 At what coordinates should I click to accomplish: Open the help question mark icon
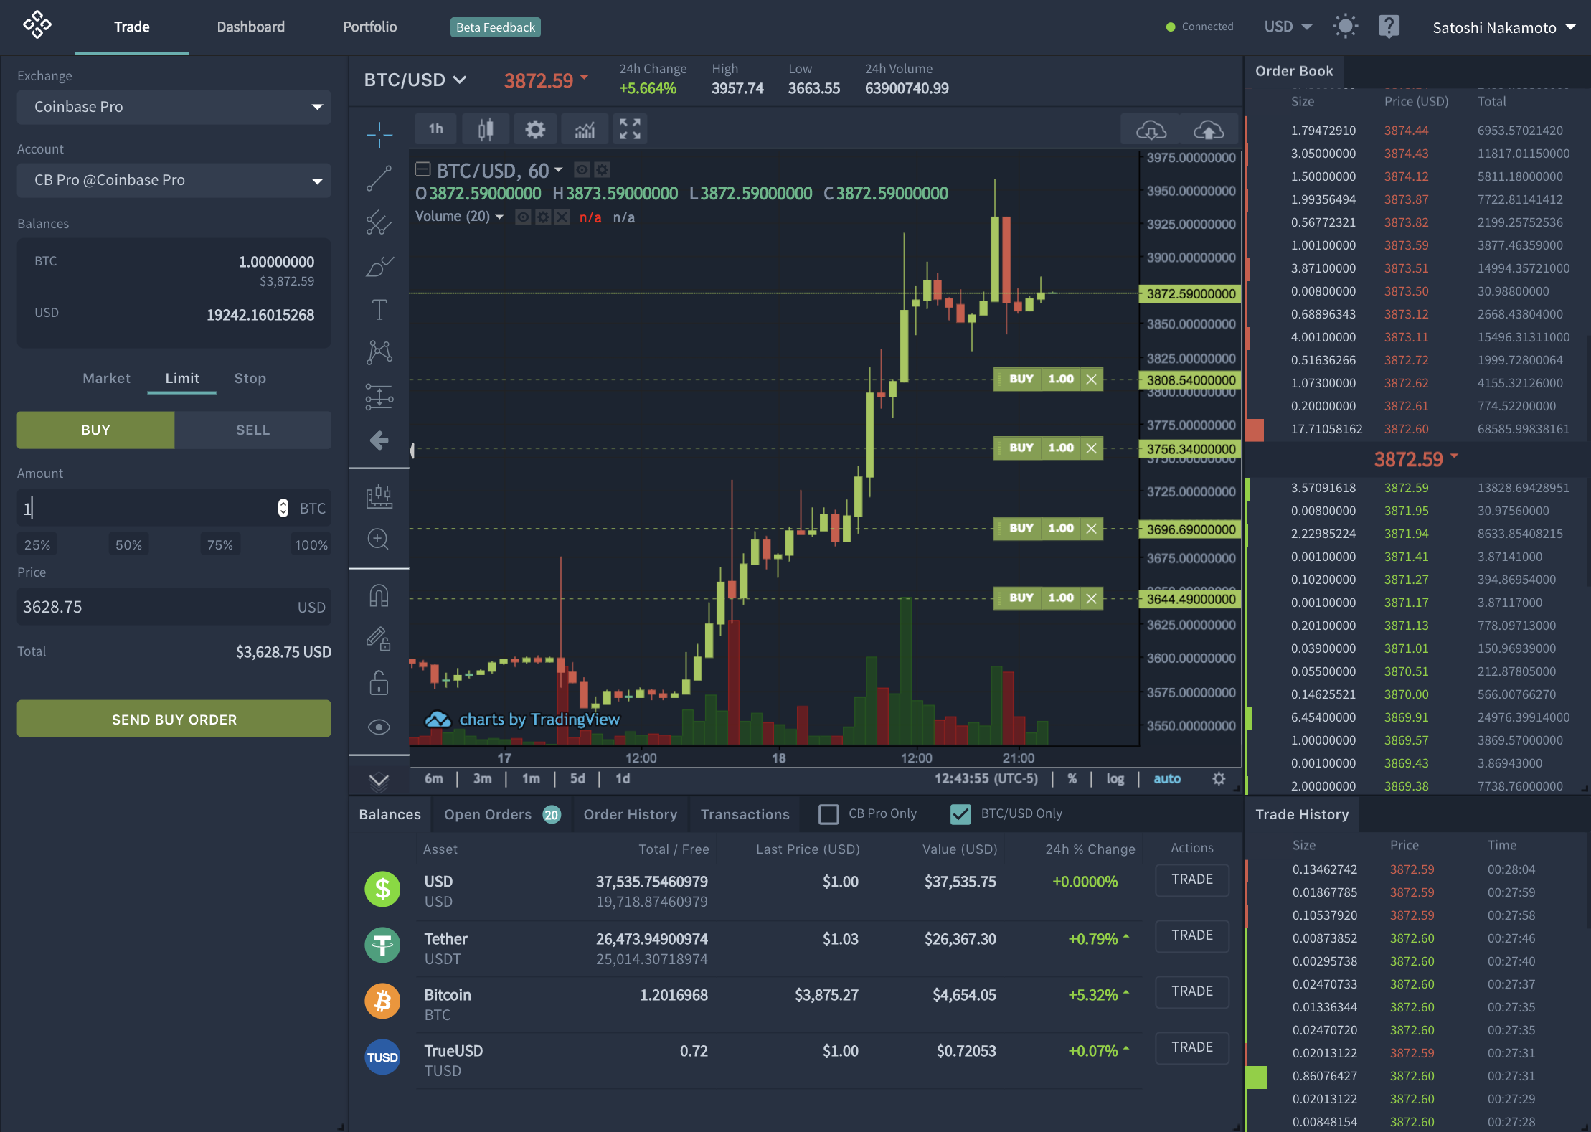pyautogui.click(x=1389, y=27)
